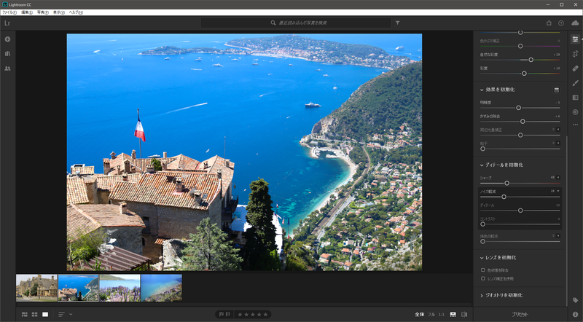Click the Lr home logo
The image size is (583, 322).
tap(7, 23)
